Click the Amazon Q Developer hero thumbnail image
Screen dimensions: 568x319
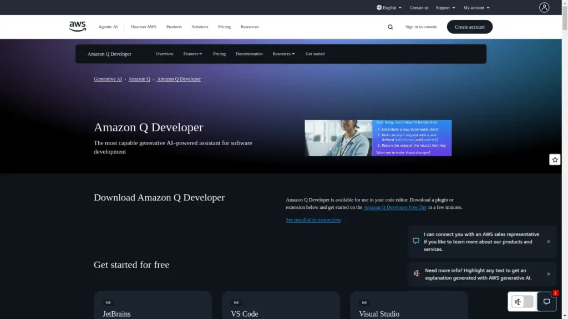tap(378, 138)
